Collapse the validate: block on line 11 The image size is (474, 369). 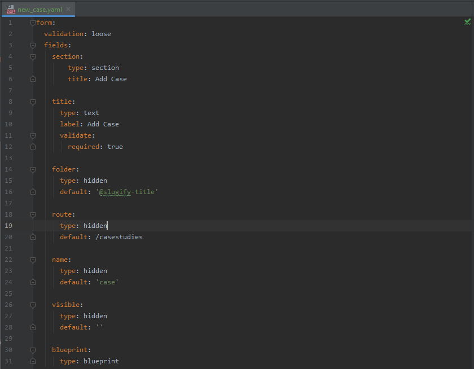[33, 135]
